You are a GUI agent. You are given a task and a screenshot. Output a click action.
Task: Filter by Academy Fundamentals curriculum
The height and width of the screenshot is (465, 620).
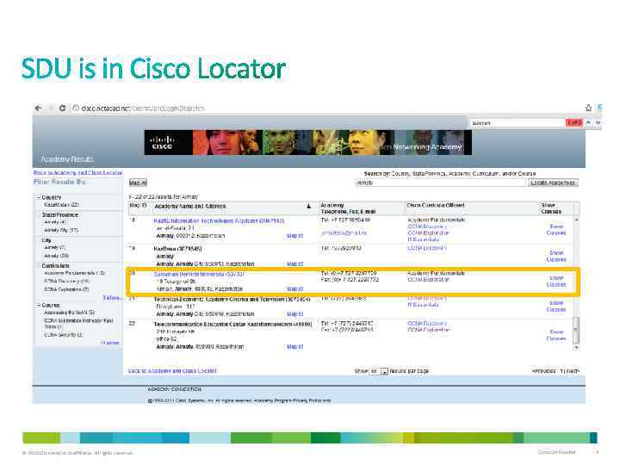click(74, 273)
